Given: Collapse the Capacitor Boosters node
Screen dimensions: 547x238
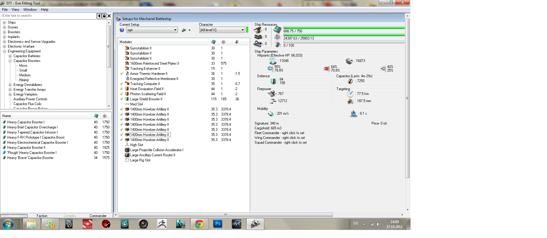Looking at the screenshot, I should [10, 61].
